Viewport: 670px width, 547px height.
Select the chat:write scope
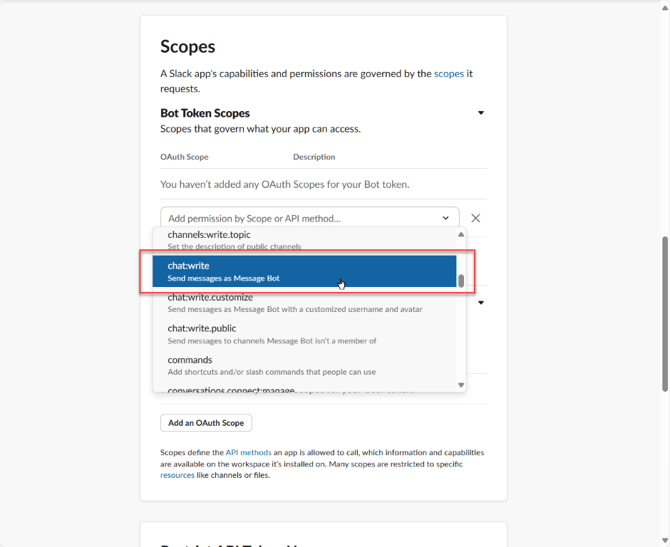[x=304, y=271]
